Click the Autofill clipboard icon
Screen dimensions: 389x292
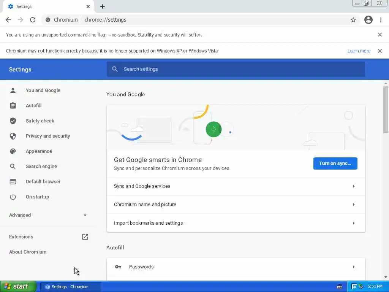(13, 106)
